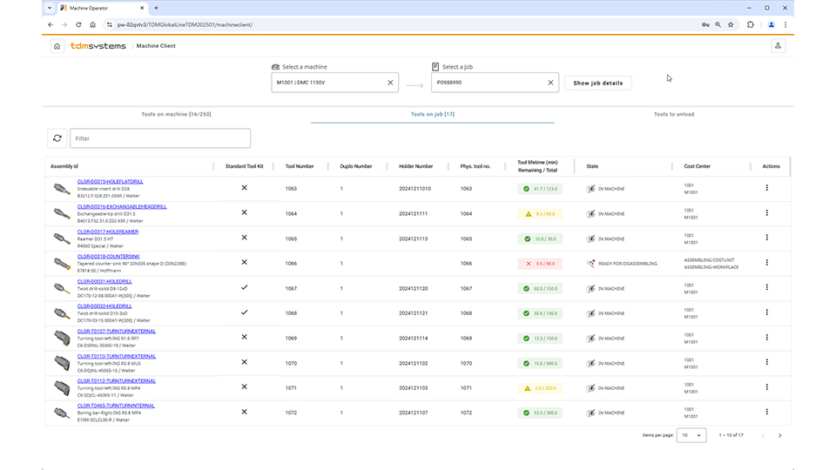Image resolution: width=836 pixels, height=470 pixels.
Task: Open actions menu for CLGR-D0316-EXCHANGABLEHEADDRILL row
Action: click(766, 212)
